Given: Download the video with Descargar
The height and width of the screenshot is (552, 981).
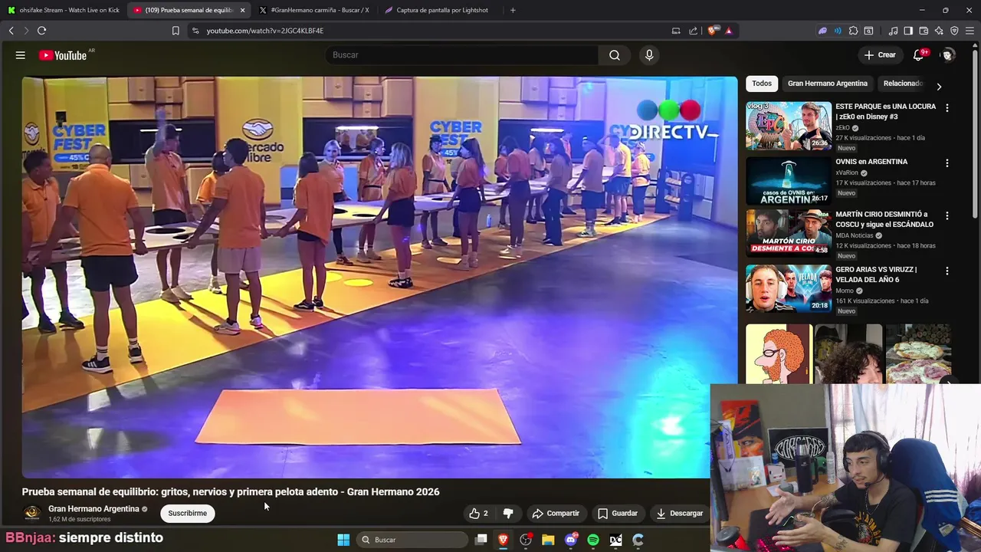Looking at the screenshot, I should coord(680,514).
